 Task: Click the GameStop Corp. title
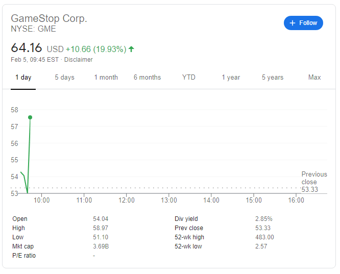point(49,18)
